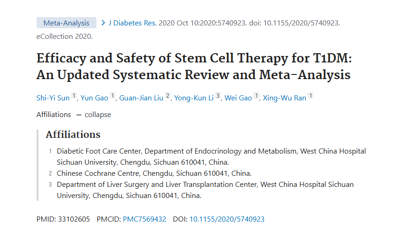398x235 pixels.
Task: Click the chevron before J Diabetes Res.
Action: [x=103, y=23]
